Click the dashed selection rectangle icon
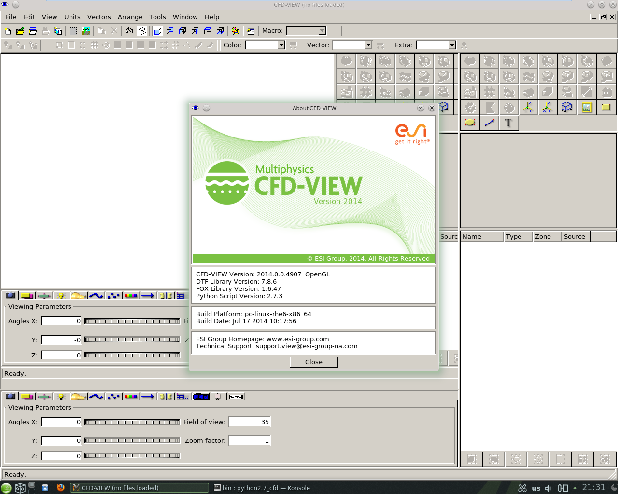 73,31
